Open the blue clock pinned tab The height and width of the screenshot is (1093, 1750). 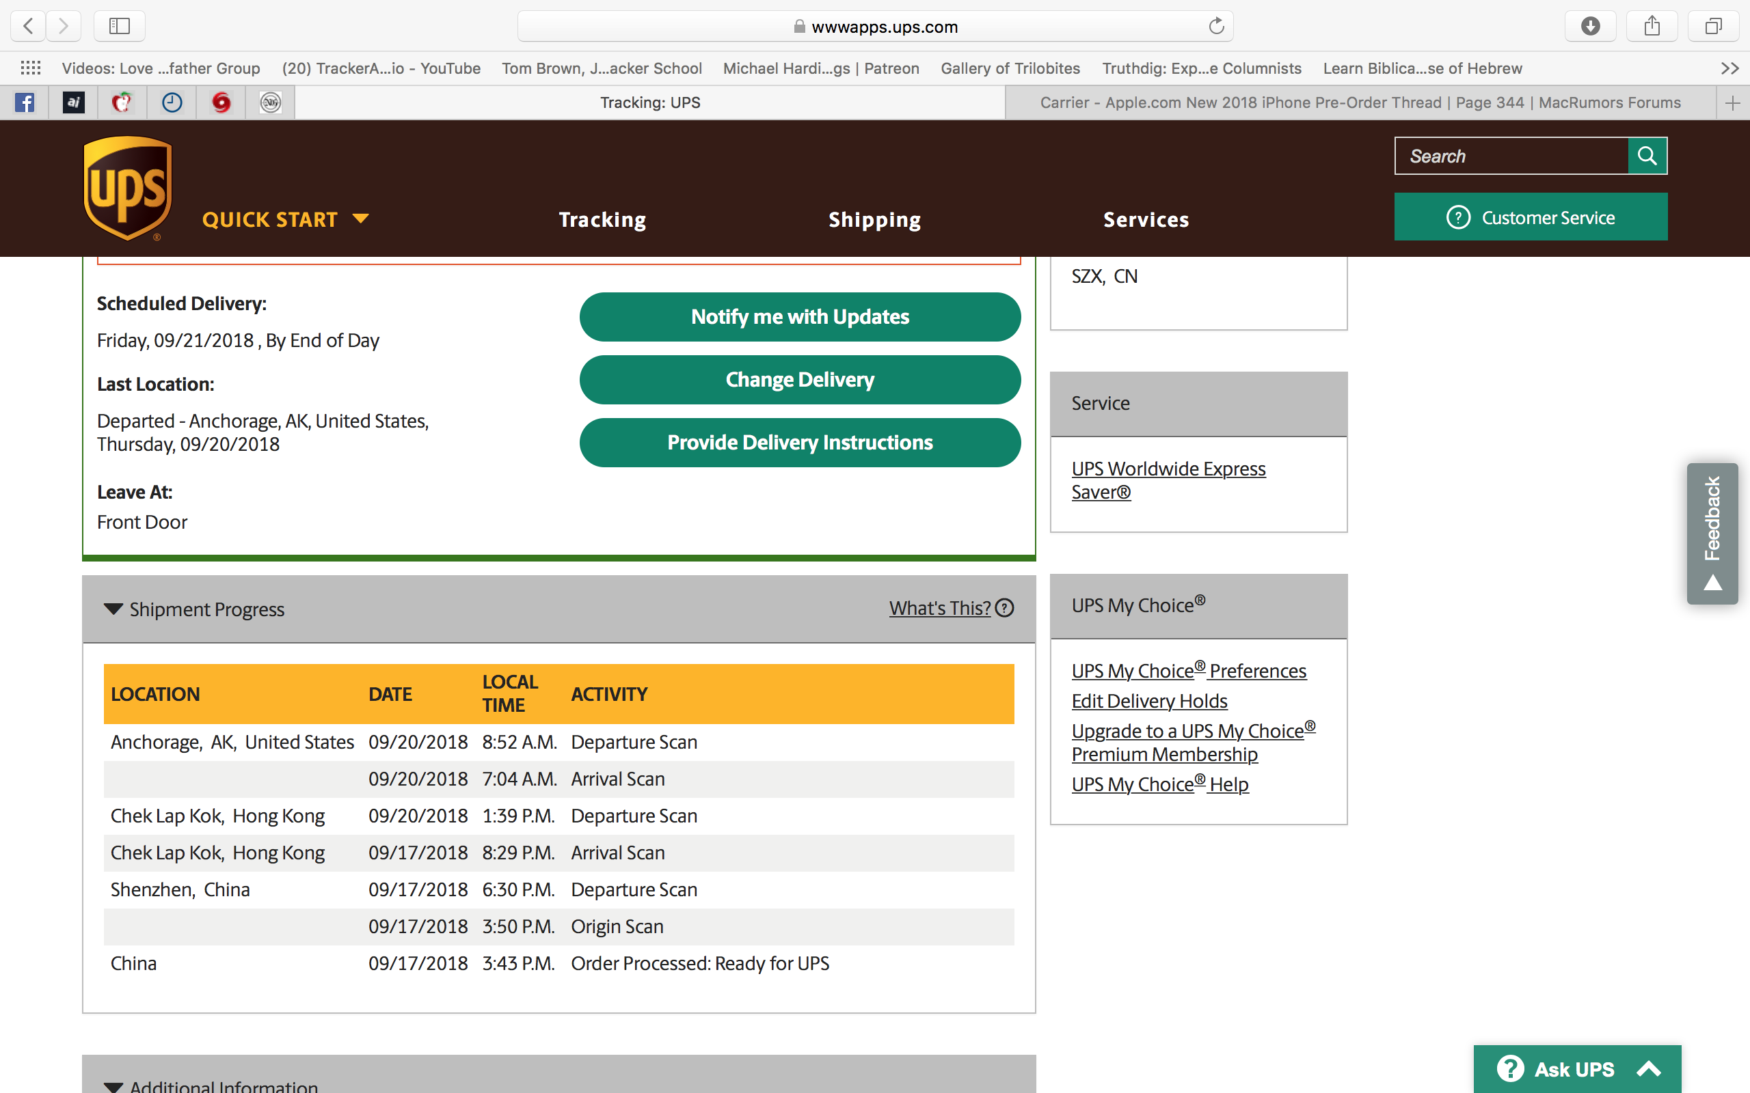click(172, 102)
